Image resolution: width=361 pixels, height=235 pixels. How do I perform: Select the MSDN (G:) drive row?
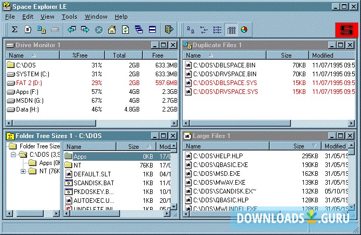91,101
